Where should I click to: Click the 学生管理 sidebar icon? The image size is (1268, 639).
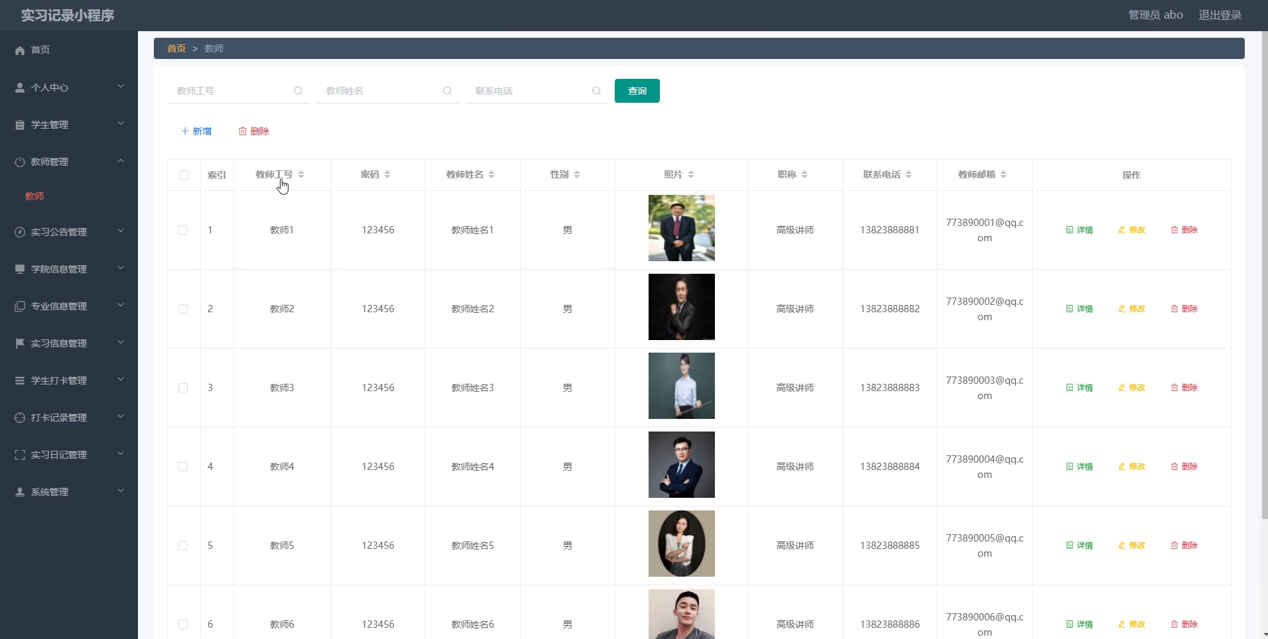click(20, 125)
